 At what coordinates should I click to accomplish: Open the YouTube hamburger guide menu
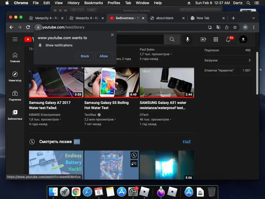tap(15, 39)
